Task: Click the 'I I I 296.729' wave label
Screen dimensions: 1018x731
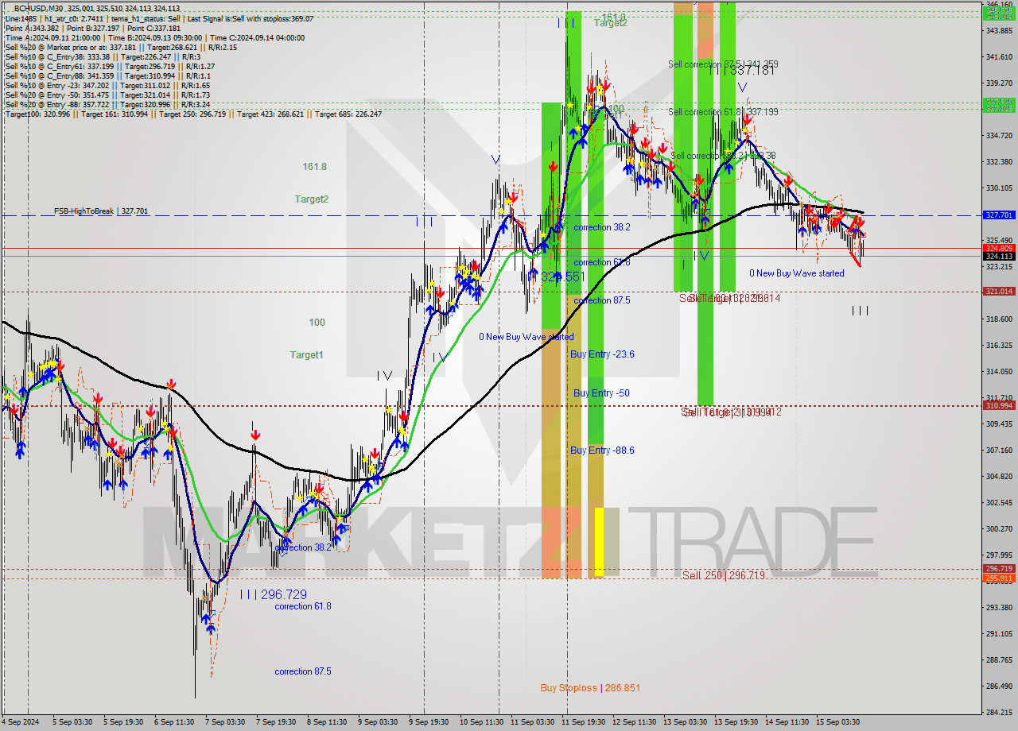Action: point(273,594)
